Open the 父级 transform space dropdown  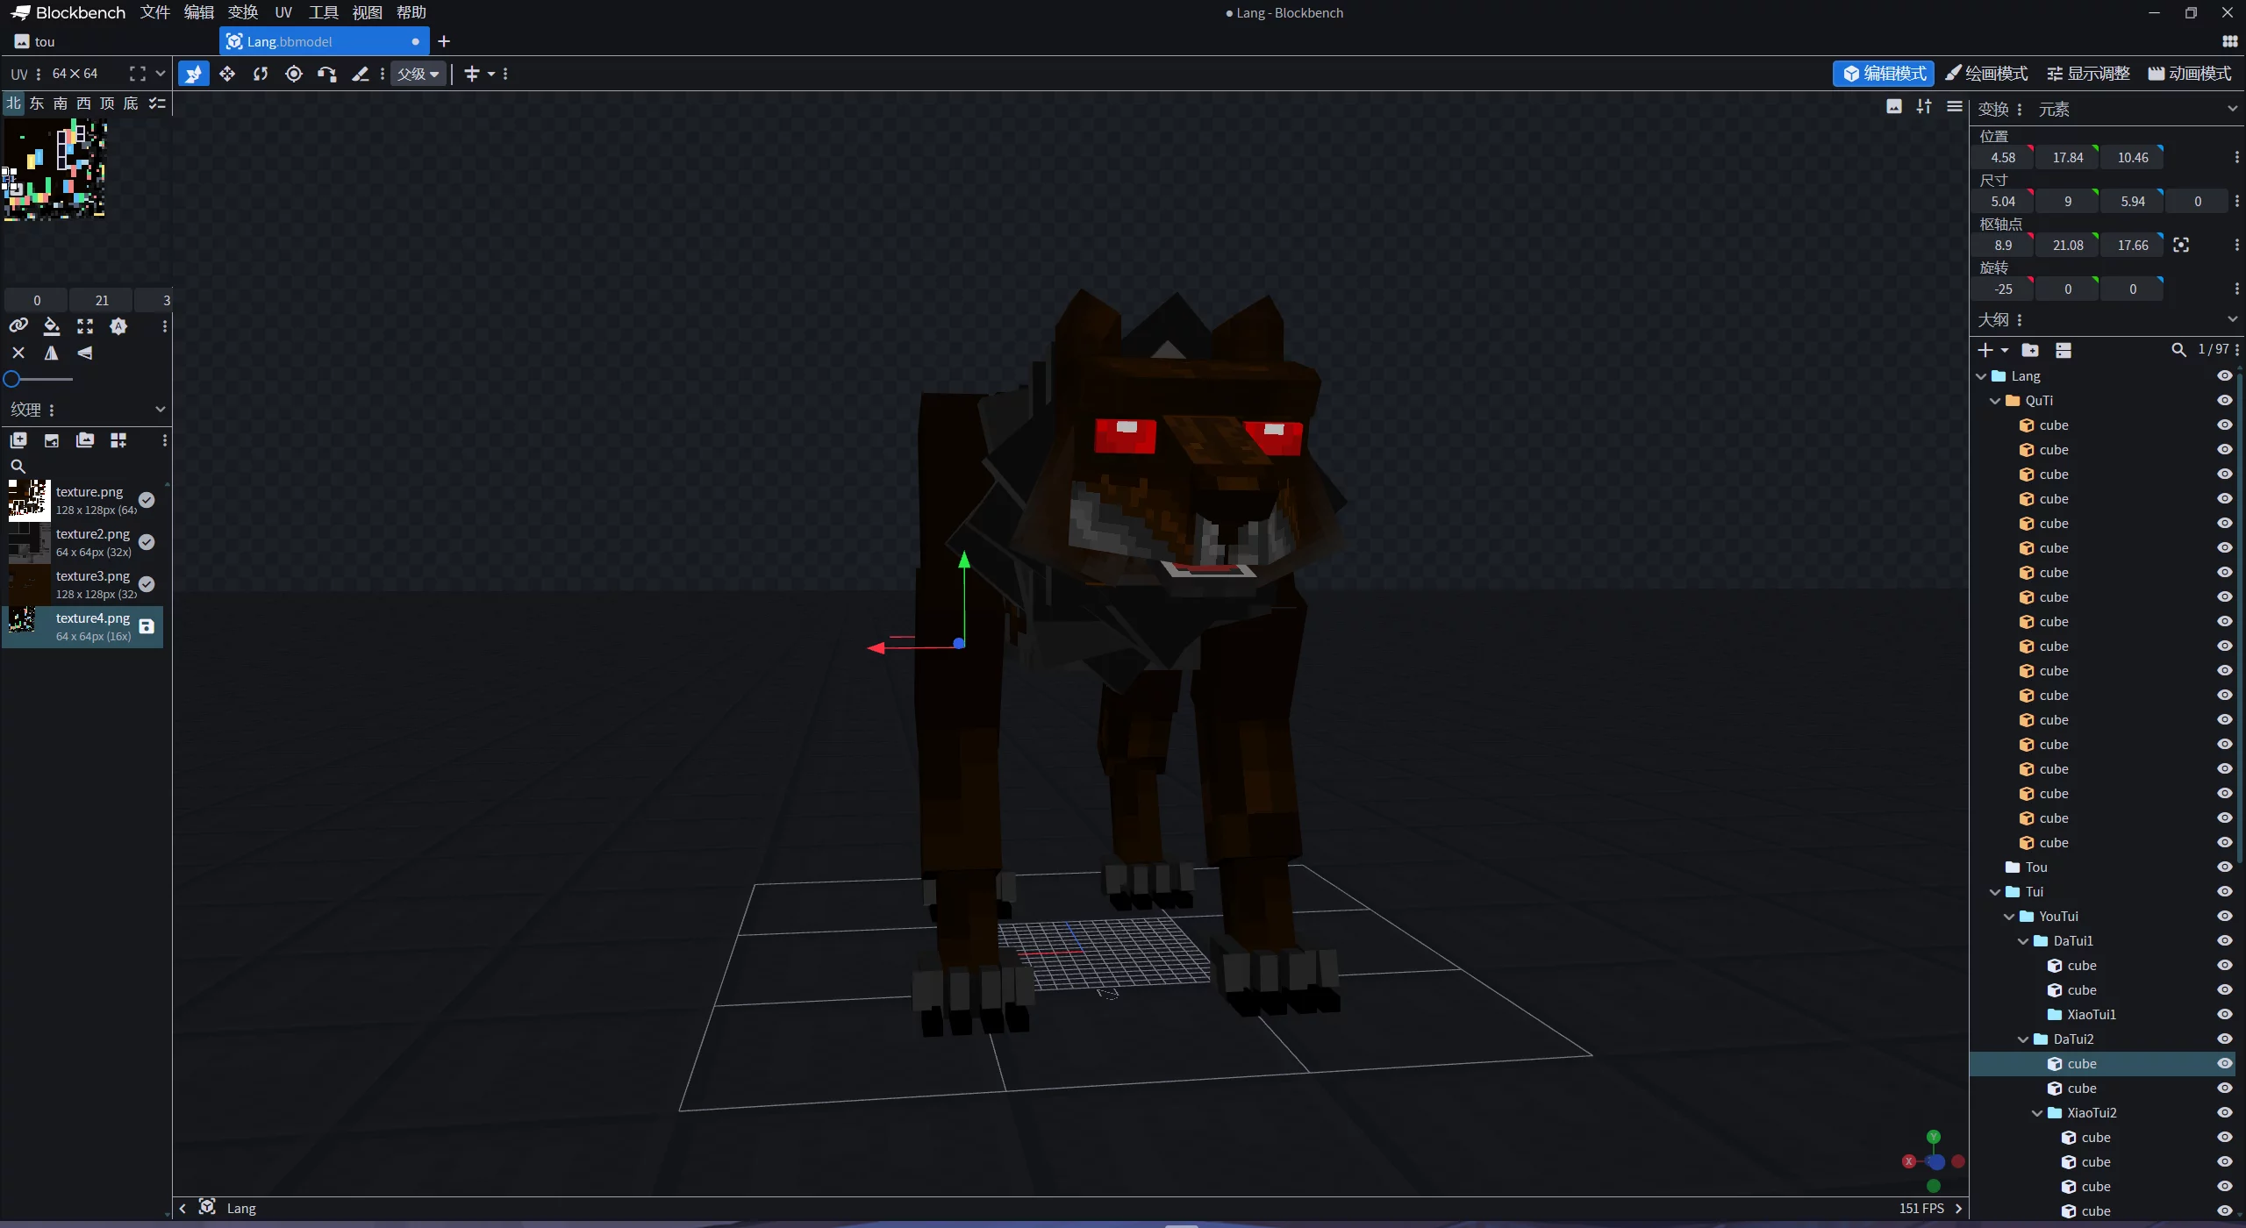pyautogui.click(x=418, y=74)
